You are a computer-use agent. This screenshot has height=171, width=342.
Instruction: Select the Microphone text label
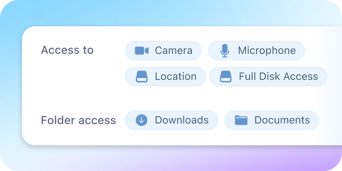click(267, 51)
